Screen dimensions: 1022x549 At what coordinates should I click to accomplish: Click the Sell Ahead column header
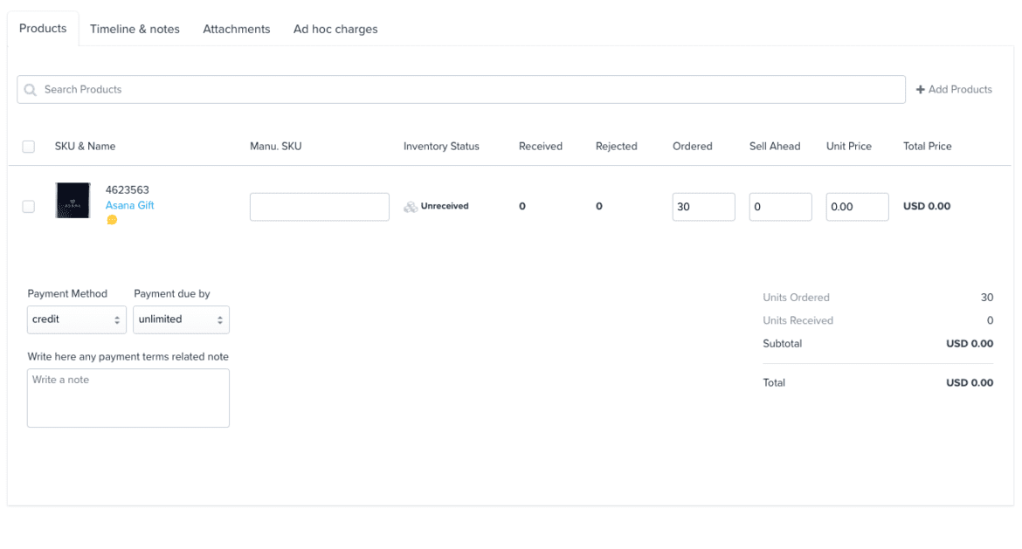(x=775, y=147)
